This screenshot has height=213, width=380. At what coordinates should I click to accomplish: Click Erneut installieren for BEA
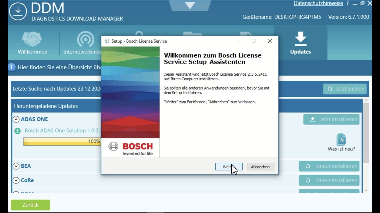click(x=329, y=166)
